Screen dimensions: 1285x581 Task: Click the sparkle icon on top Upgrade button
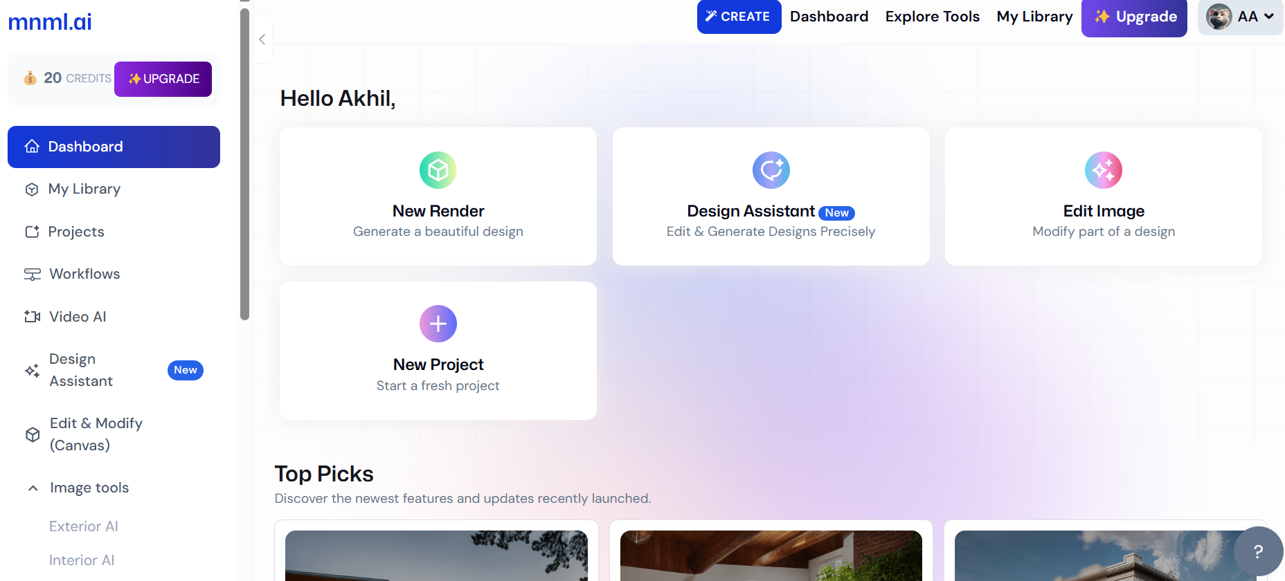(1102, 17)
